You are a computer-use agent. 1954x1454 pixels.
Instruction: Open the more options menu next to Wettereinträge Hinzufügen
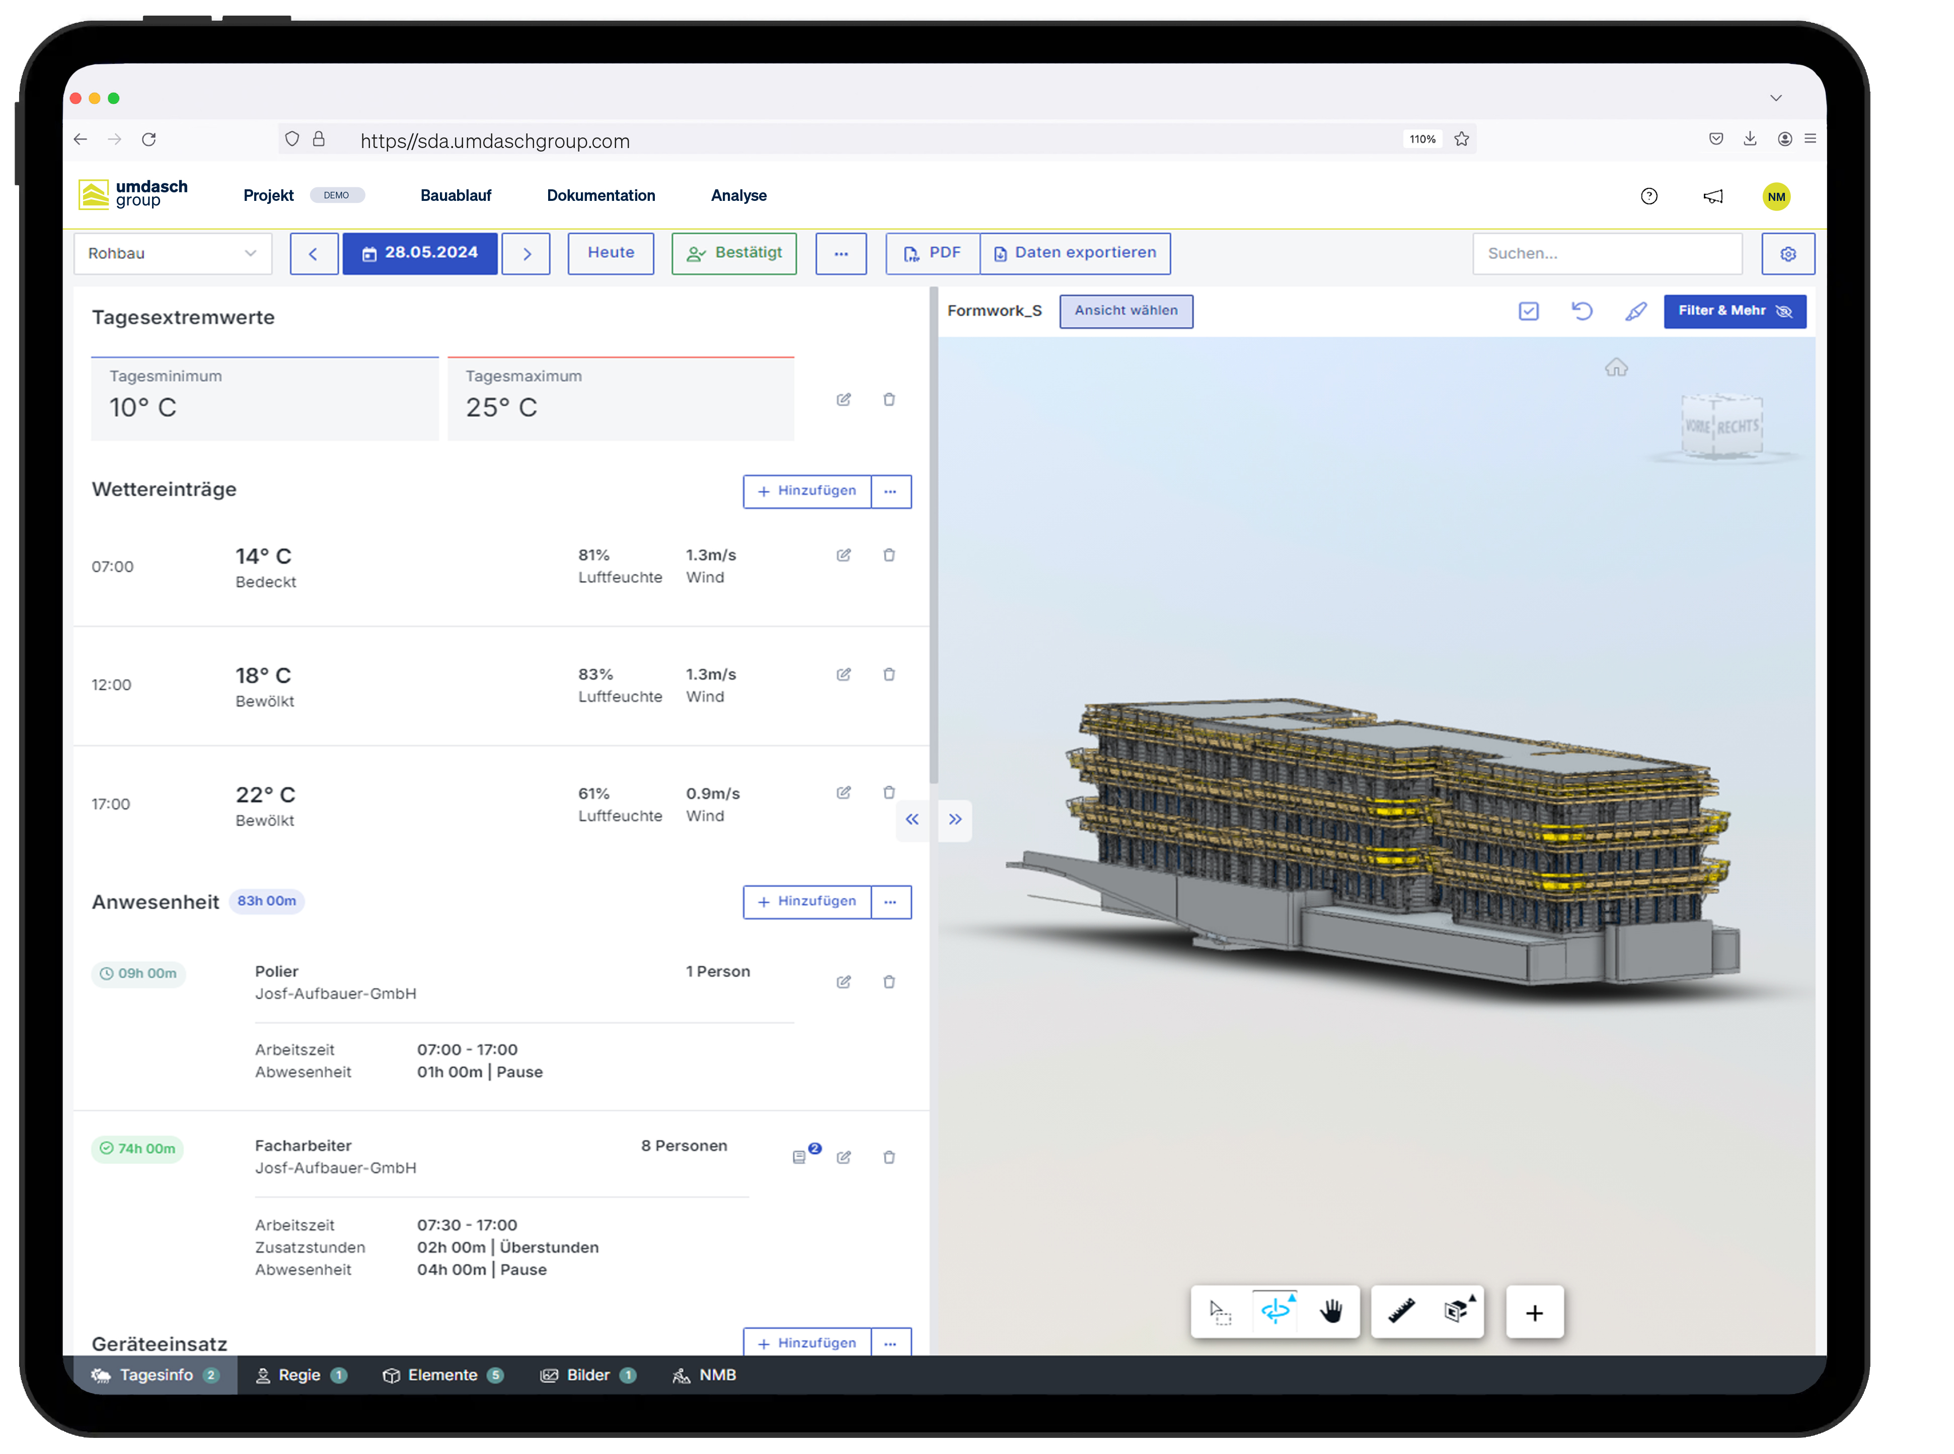(x=890, y=491)
